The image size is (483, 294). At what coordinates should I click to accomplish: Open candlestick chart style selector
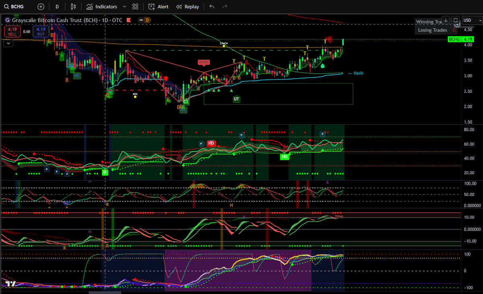tap(73, 6)
